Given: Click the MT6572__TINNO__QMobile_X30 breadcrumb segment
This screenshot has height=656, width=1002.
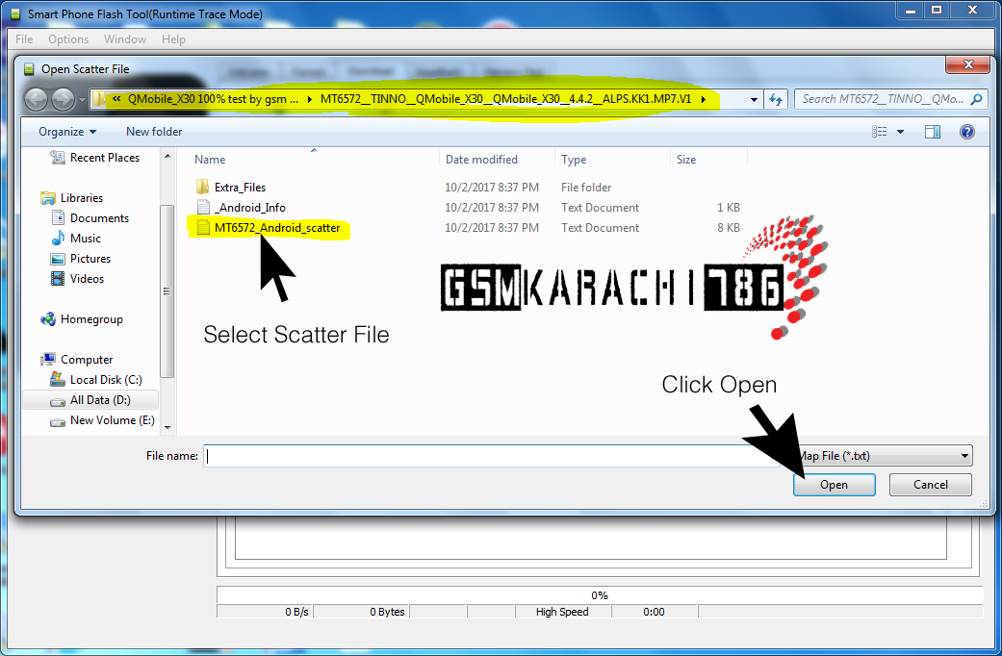Looking at the screenshot, I should tap(505, 99).
